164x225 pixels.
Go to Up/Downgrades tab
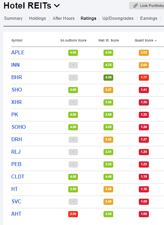coord(118,18)
